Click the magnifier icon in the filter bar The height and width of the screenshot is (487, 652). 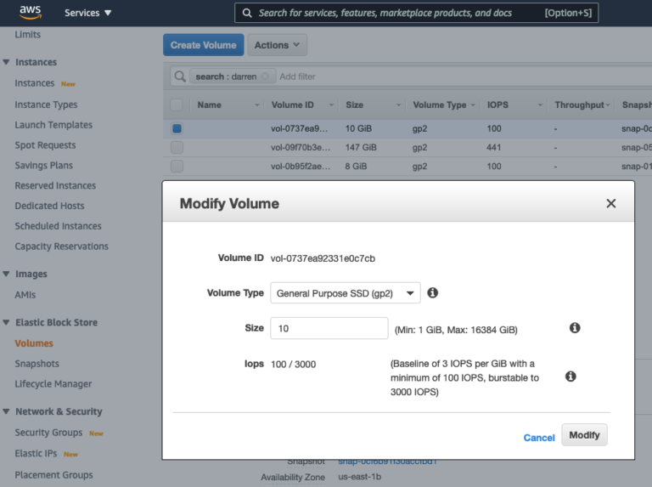coord(180,76)
